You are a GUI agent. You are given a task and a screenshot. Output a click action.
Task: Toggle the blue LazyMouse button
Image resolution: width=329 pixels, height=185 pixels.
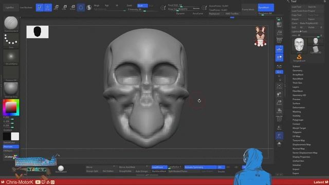click(159, 167)
